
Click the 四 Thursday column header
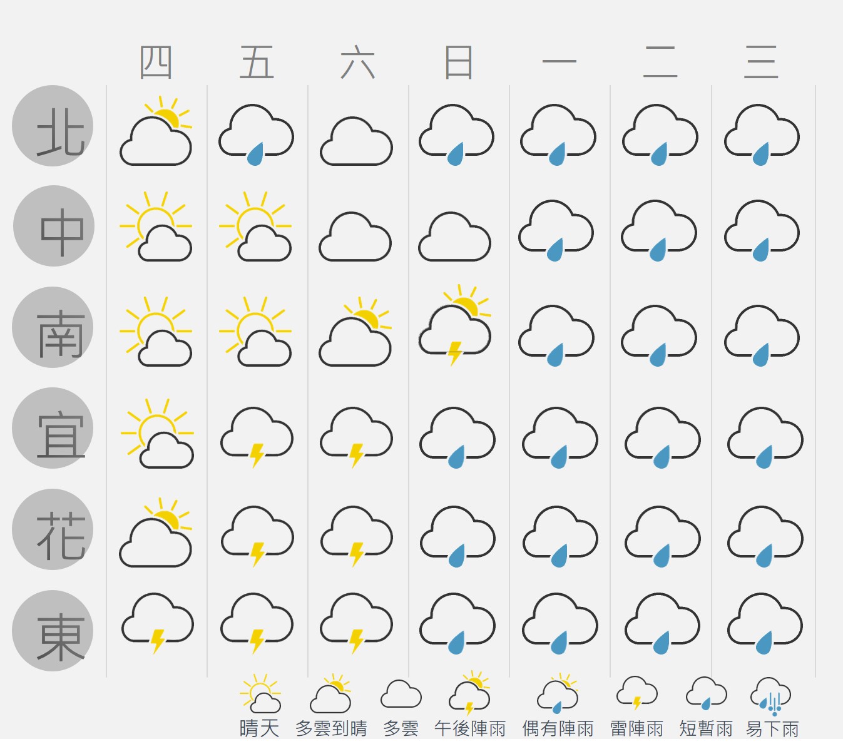pyautogui.click(x=156, y=63)
